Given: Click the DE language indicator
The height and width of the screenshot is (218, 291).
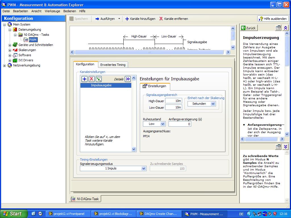Looking at the screenshot, I should click(241, 214).
